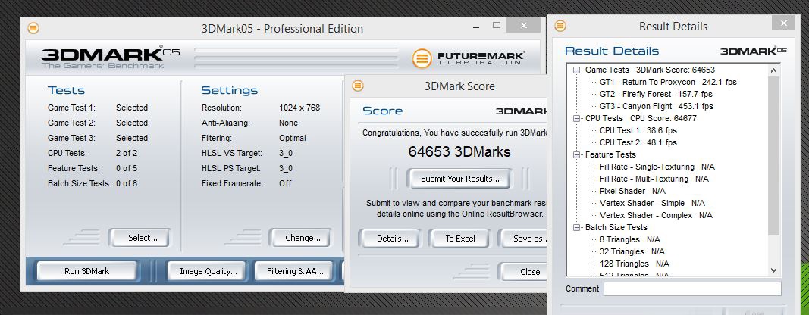The height and width of the screenshot is (315, 809).
Task: Click the 64653 3DMarks score text
Action: point(459,151)
